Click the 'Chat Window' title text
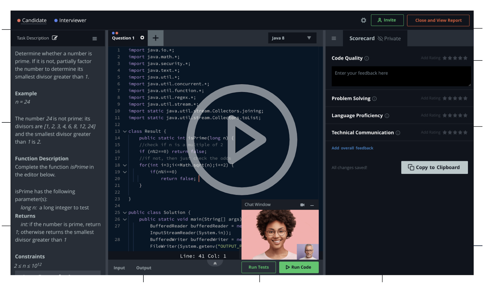Viewport: 486px width, 284px height. [258, 205]
